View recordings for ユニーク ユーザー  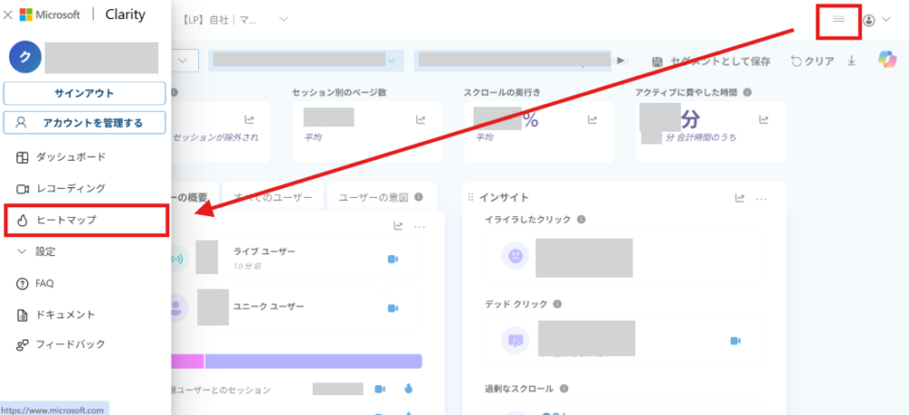[393, 309]
